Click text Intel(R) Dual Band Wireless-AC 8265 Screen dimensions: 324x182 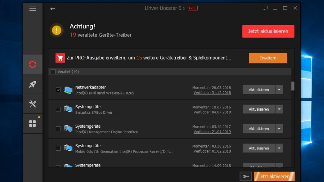coord(104,93)
